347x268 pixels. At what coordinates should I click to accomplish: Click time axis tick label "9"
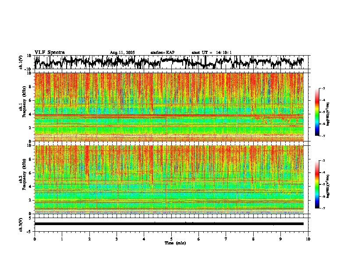pyautogui.click(x=280, y=239)
